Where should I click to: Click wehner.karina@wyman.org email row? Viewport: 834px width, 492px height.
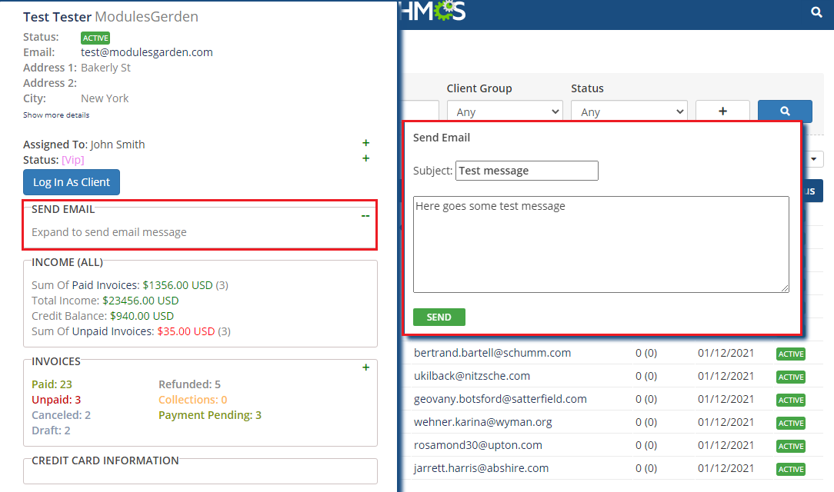tap(482, 422)
